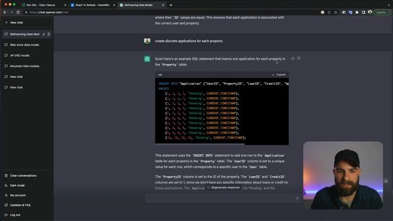Click the chat message input field
The image size is (393, 221).
point(220,198)
